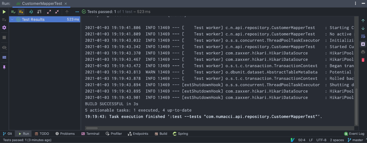Image resolution: width=367 pixels, height=143 pixels.
Task: Click the 19:19:41.806 Starting log line
Action: tap(219, 28)
